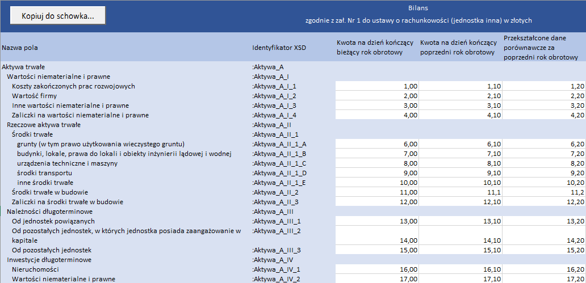Select cell 7,10 in the budynki, lokale row
The width and height of the screenshot is (586, 283).
(461, 154)
